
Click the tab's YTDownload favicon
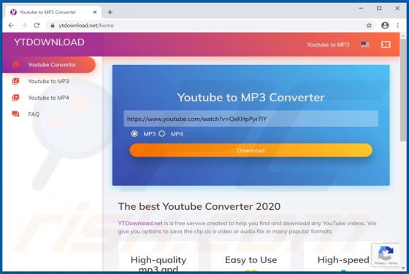tap(13, 12)
